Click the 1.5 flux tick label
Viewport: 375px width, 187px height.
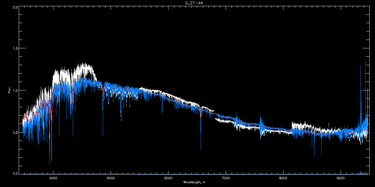coord(15,48)
